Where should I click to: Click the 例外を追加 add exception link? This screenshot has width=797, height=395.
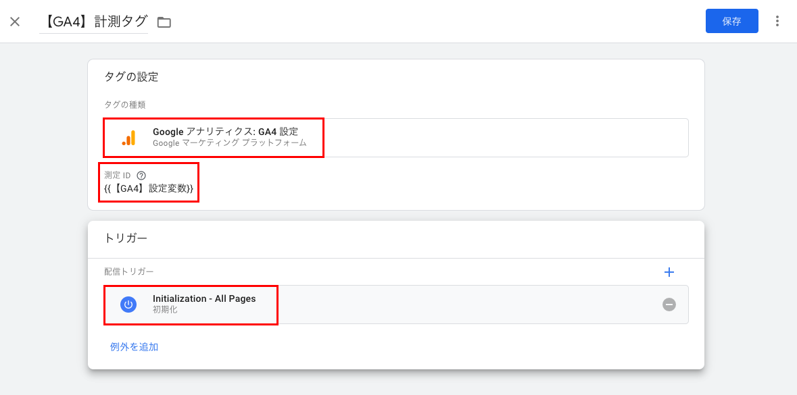(x=135, y=347)
